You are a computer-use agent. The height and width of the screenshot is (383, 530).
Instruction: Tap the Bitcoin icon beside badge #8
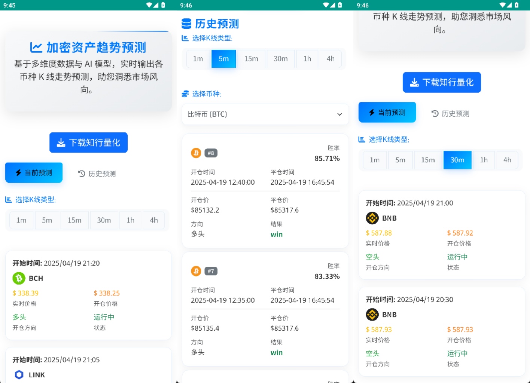point(196,153)
